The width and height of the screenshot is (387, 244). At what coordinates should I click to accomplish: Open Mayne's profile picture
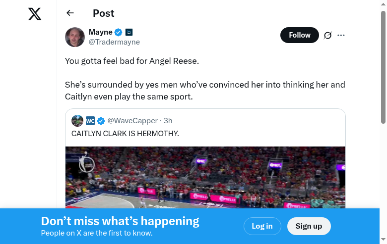(x=75, y=37)
